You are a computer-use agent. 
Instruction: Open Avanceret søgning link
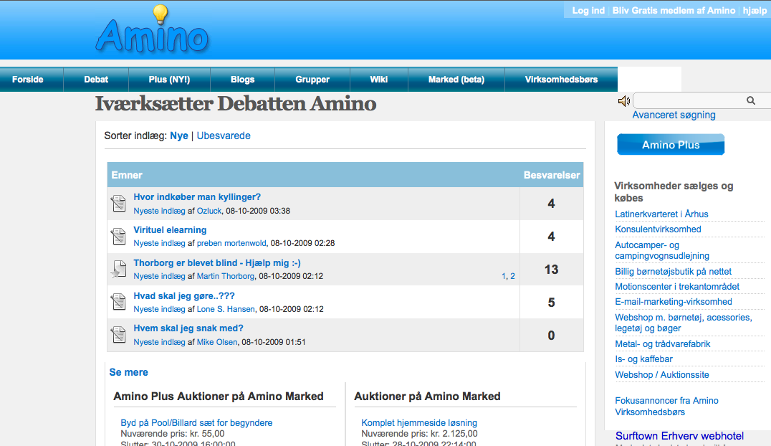[674, 115]
